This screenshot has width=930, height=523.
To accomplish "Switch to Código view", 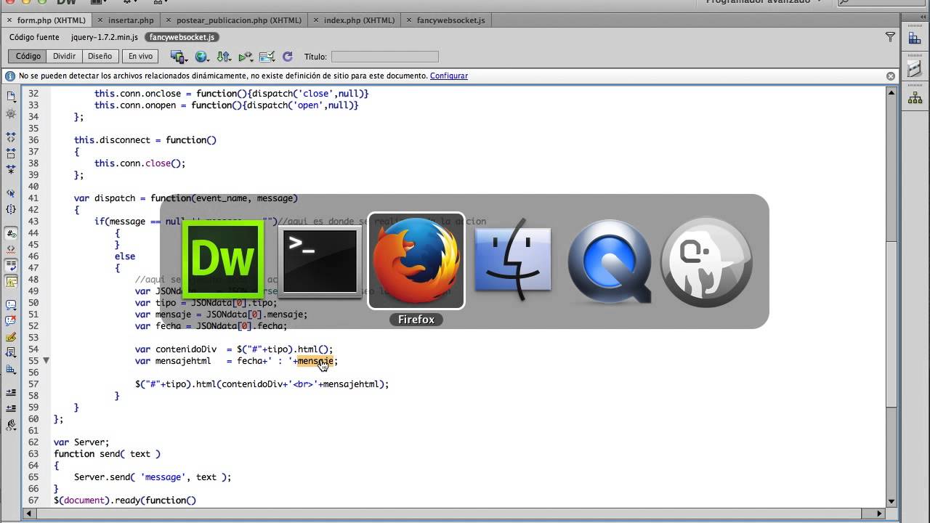I will tap(28, 56).
